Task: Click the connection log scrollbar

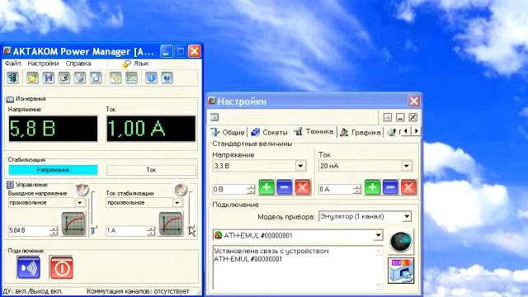Action: [x=379, y=268]
